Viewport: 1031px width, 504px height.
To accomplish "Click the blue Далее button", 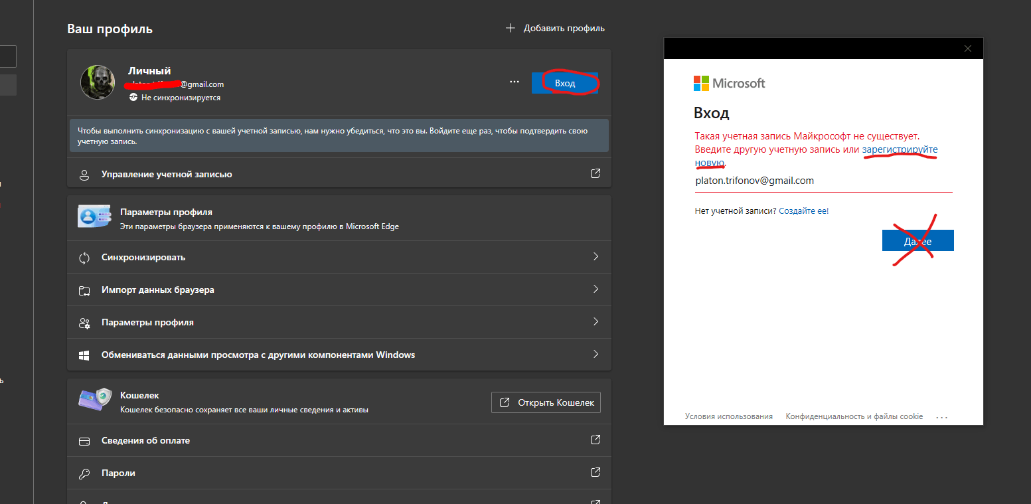I will tap(918, 240).
